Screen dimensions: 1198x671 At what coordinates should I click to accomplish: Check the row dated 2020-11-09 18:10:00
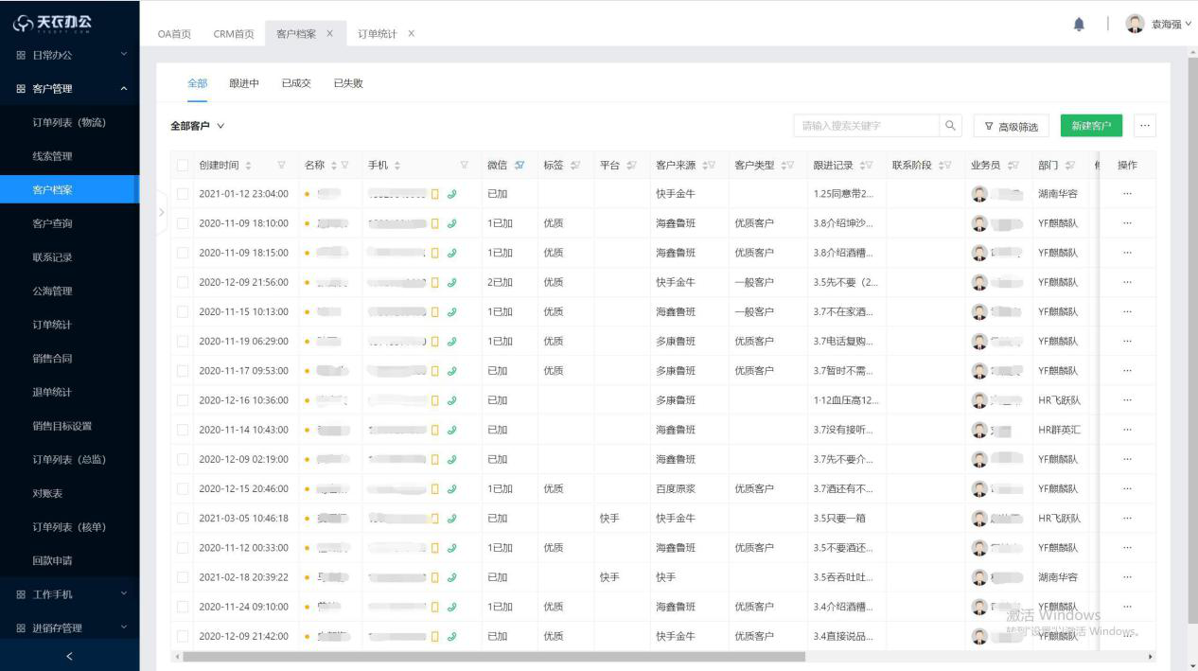(x=182, y=223)
